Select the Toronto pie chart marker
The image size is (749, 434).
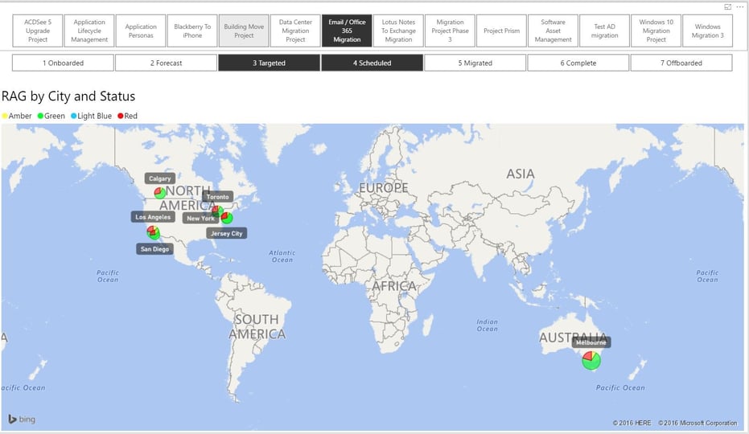[x=217, y=211]
